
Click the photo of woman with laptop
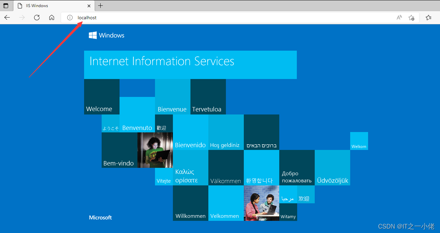pos(155,150)
